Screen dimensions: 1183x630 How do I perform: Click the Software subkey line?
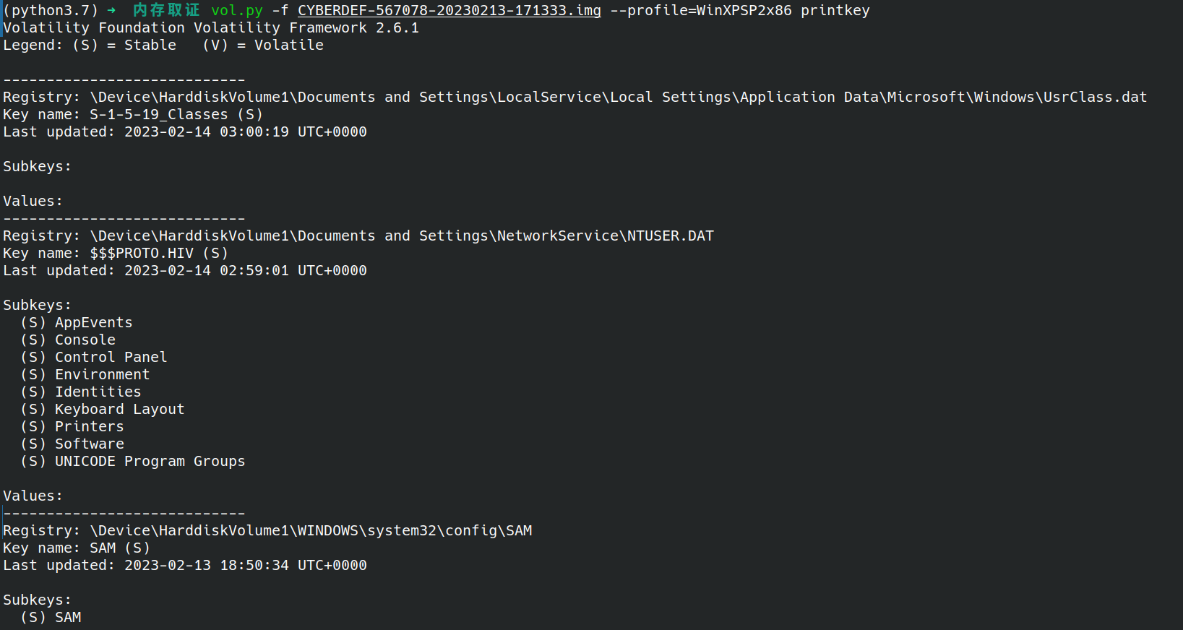72,444
